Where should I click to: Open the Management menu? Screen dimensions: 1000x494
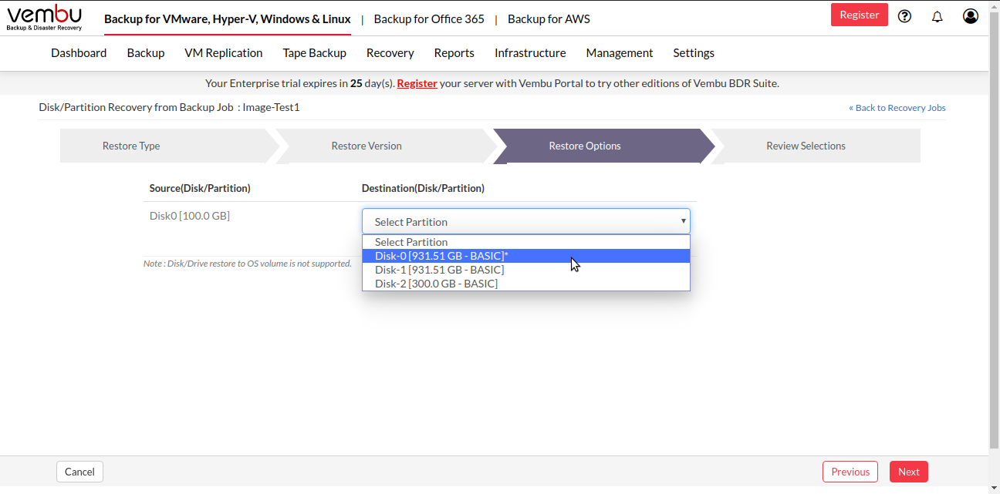click(620, 52)
